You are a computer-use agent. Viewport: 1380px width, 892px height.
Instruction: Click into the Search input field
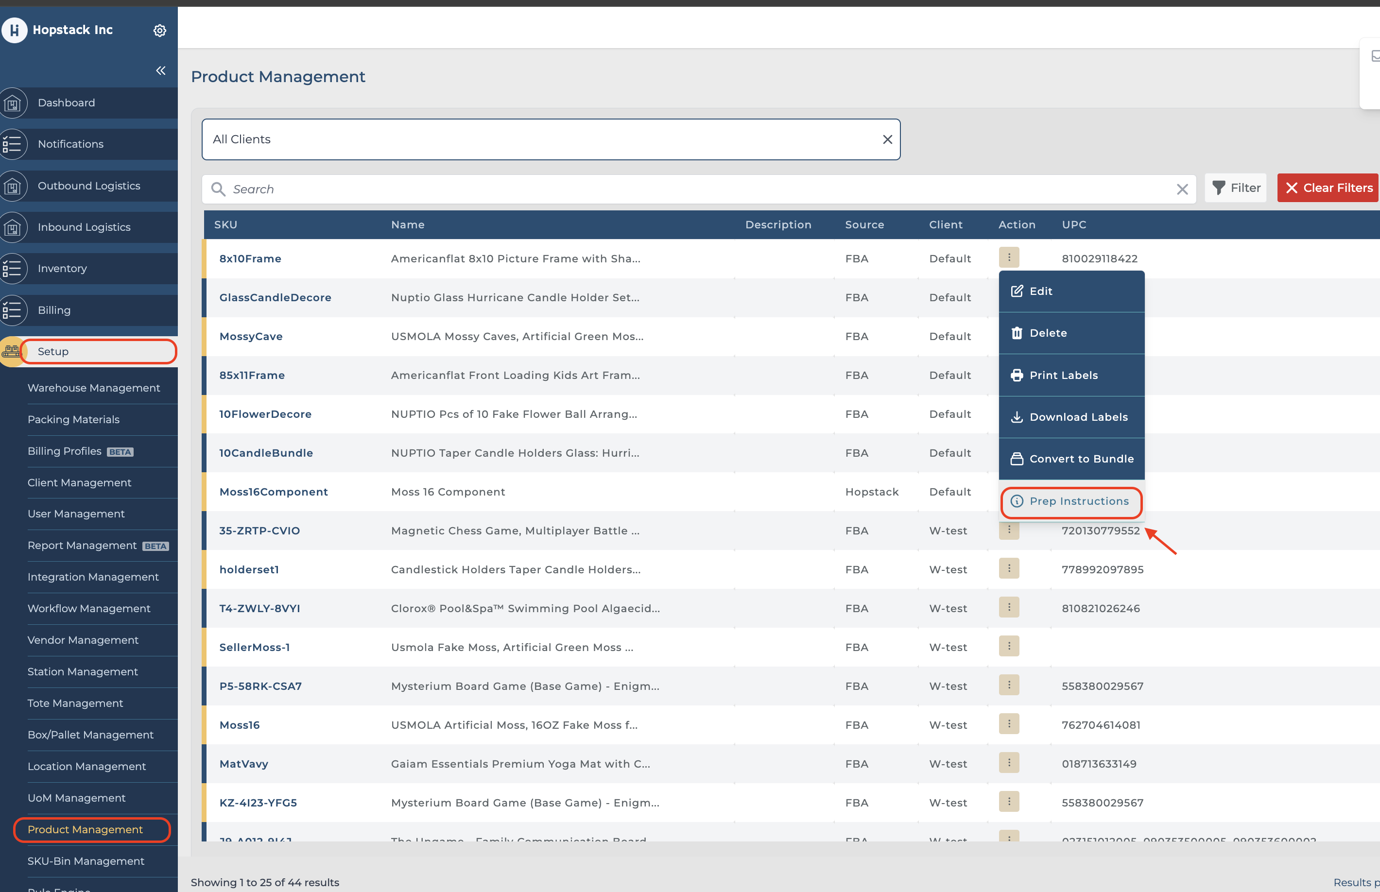[x=695, y=189]
